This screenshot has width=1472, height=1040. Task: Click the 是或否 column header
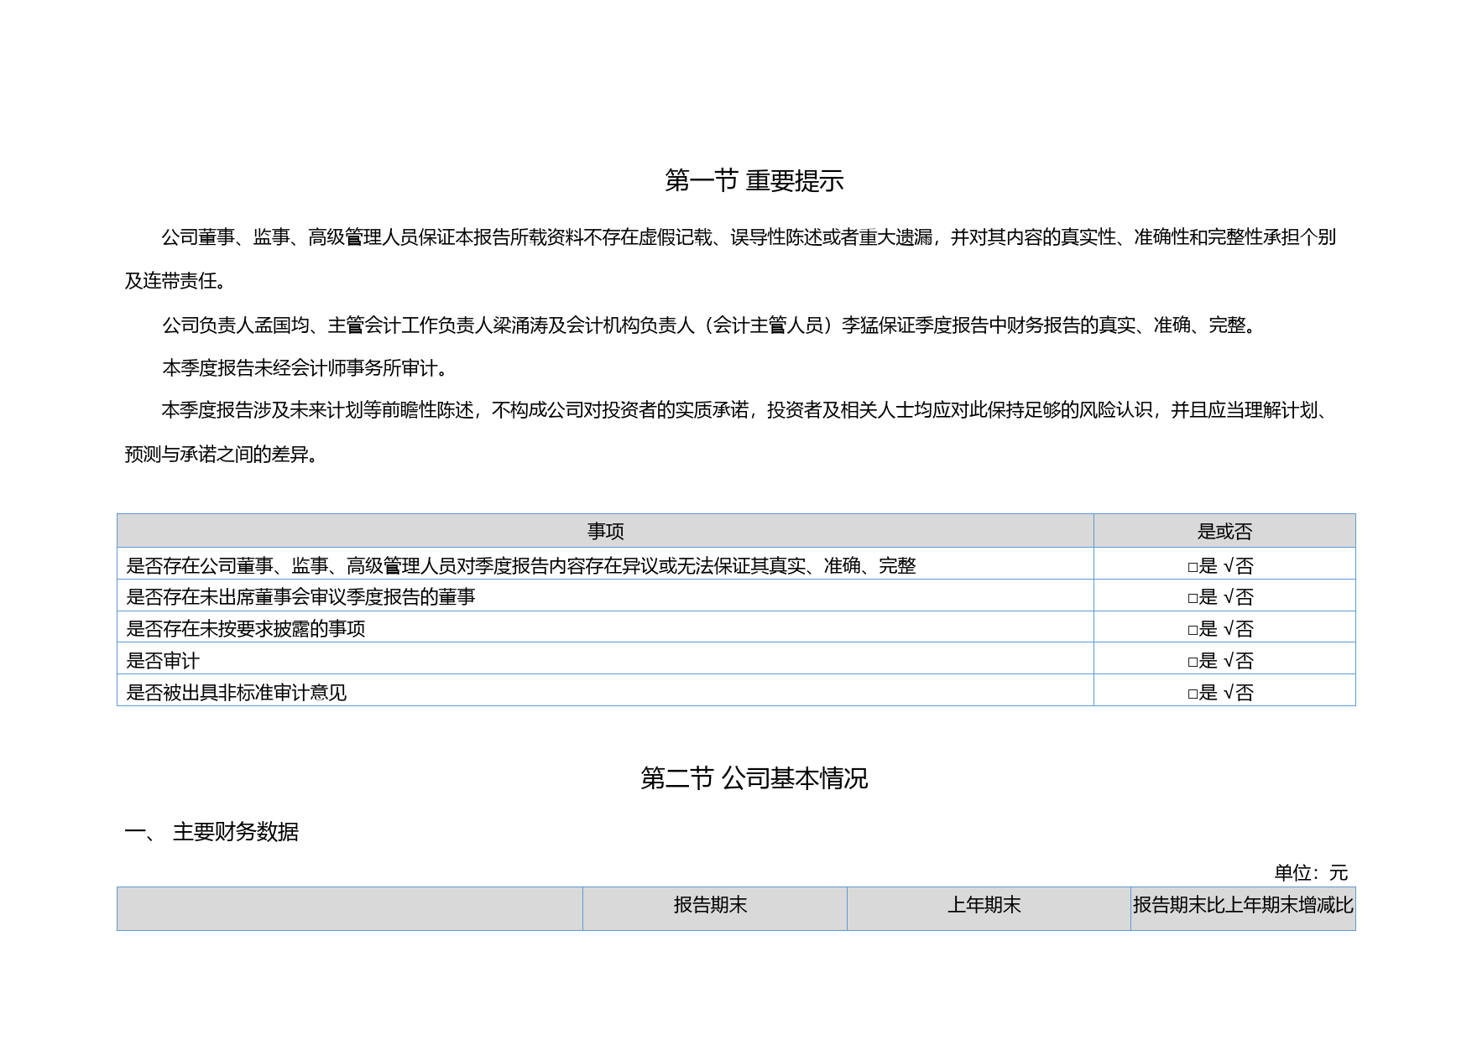(1224, 531)
